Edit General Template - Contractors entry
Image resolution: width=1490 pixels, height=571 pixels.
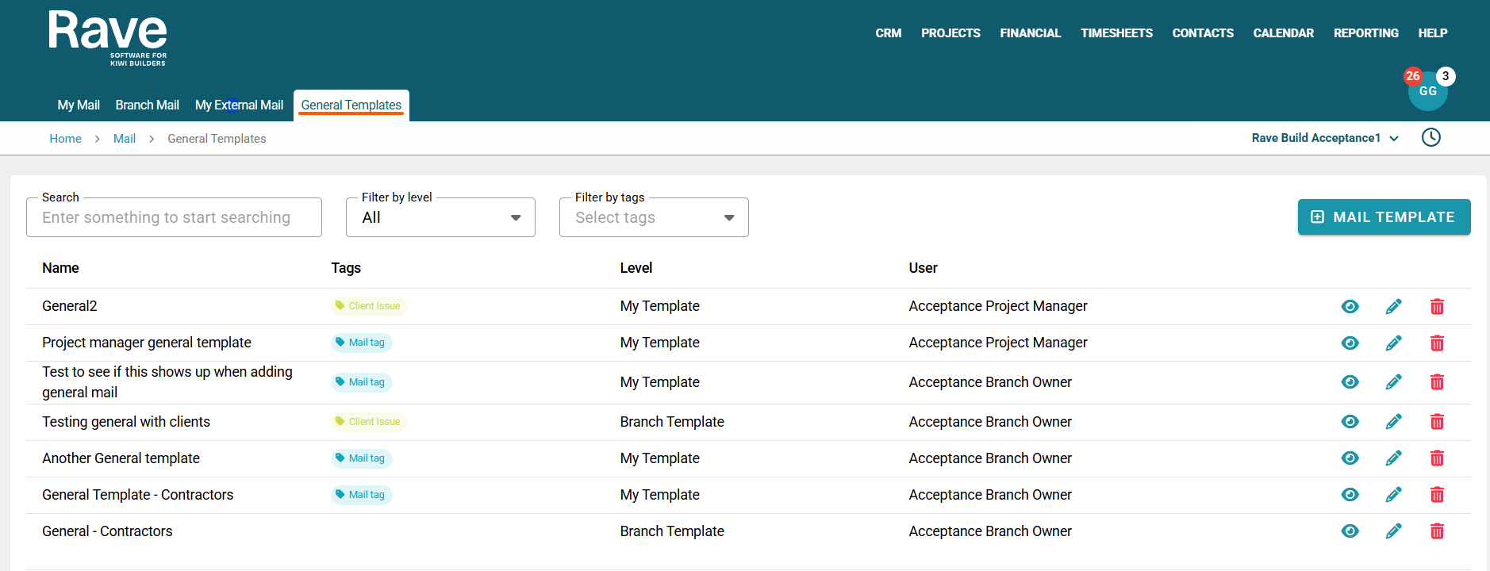coord(1393,495)
